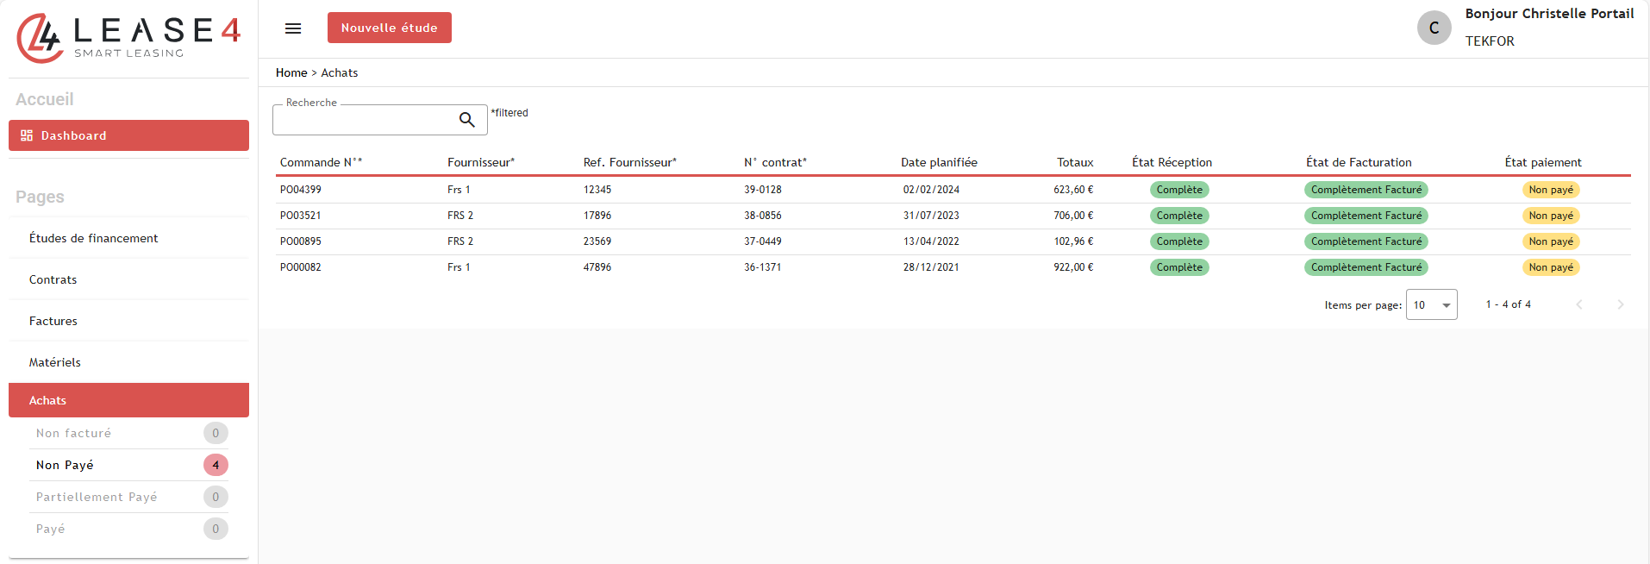Click the Lease4 logo
Viewport: 1650px width, 564px height.
128,38
